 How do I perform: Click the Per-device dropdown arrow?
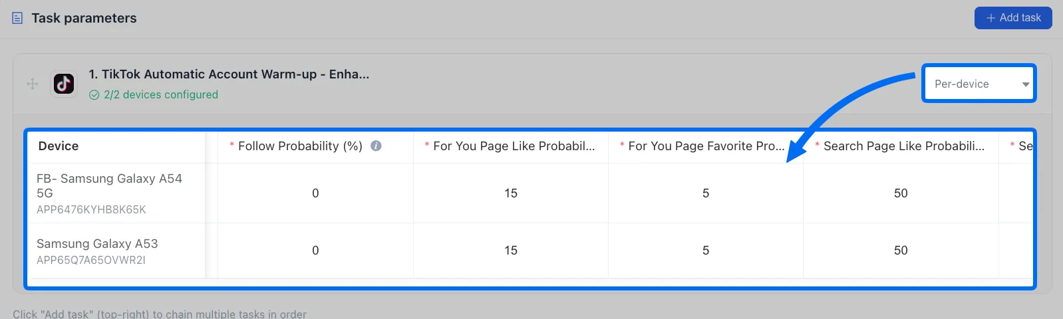(1025, 84)
